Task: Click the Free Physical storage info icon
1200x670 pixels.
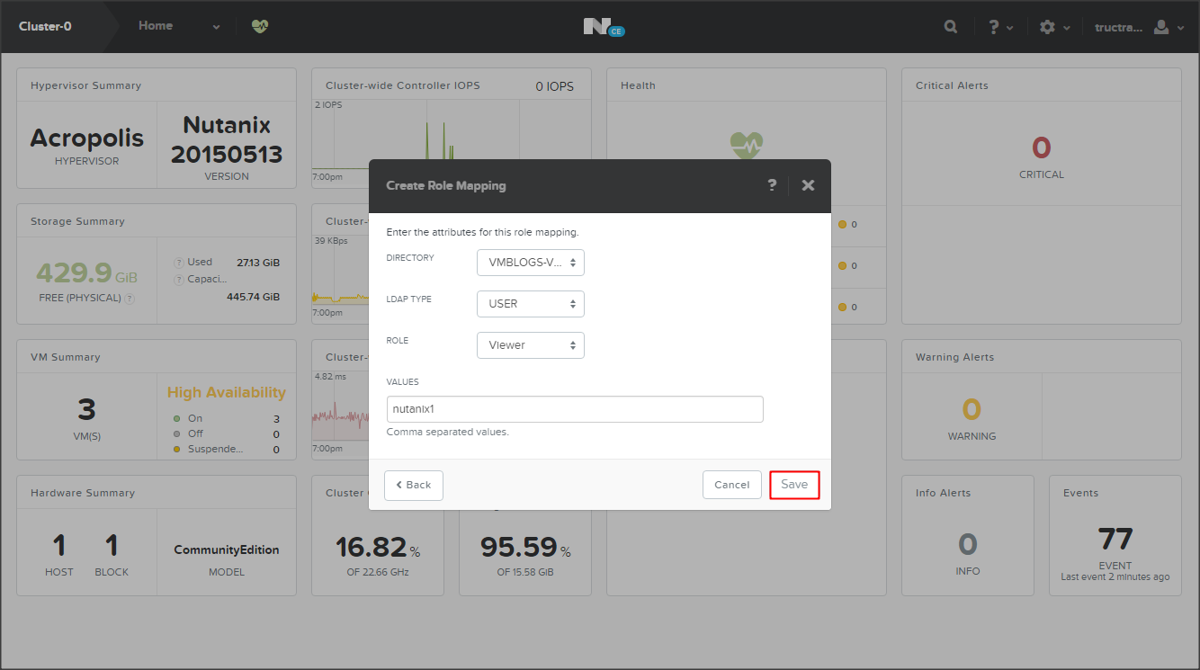Action: (x=130, y=299)
